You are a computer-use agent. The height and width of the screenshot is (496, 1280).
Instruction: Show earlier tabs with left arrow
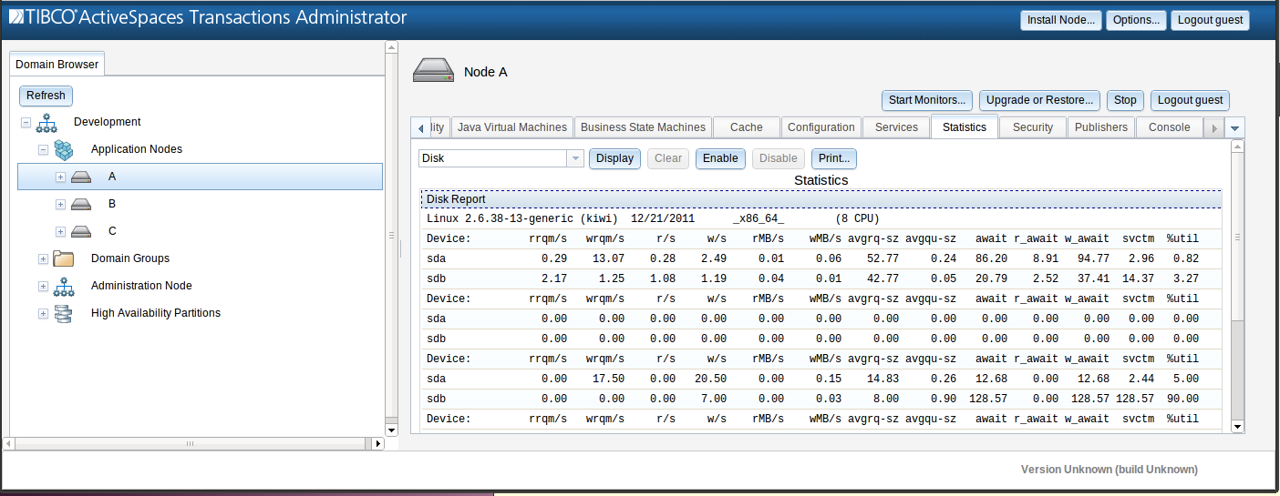(x=420, y=128)
